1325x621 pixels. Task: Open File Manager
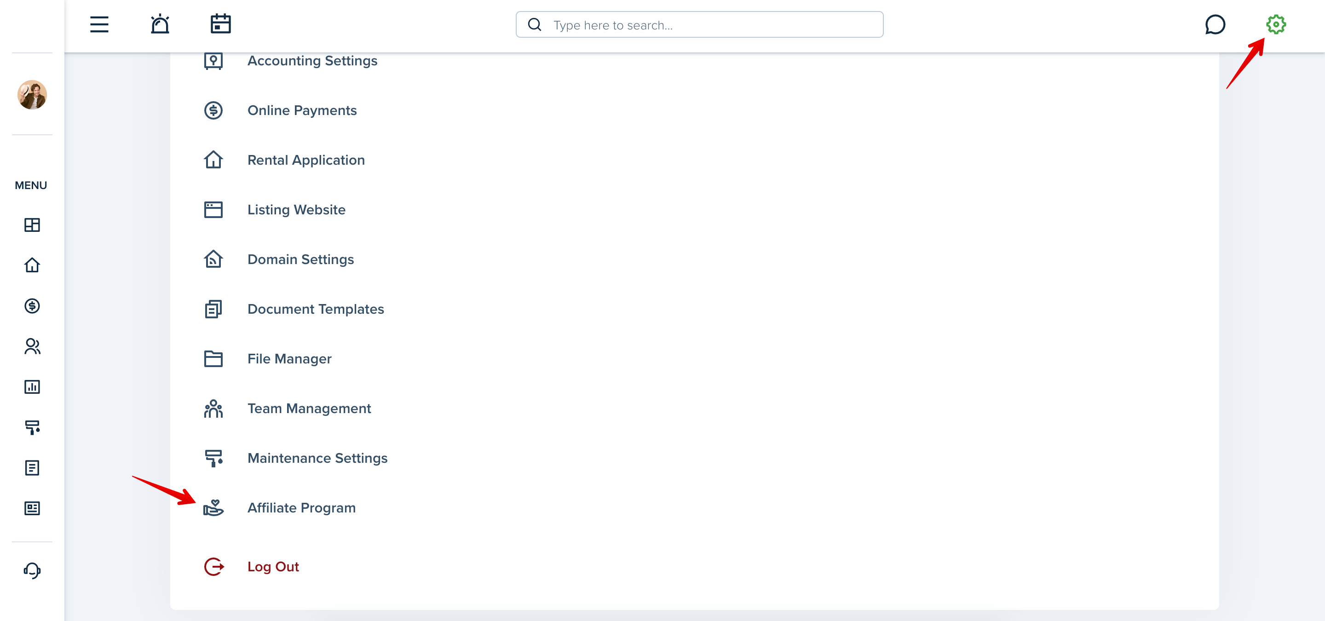click(289, 359)
